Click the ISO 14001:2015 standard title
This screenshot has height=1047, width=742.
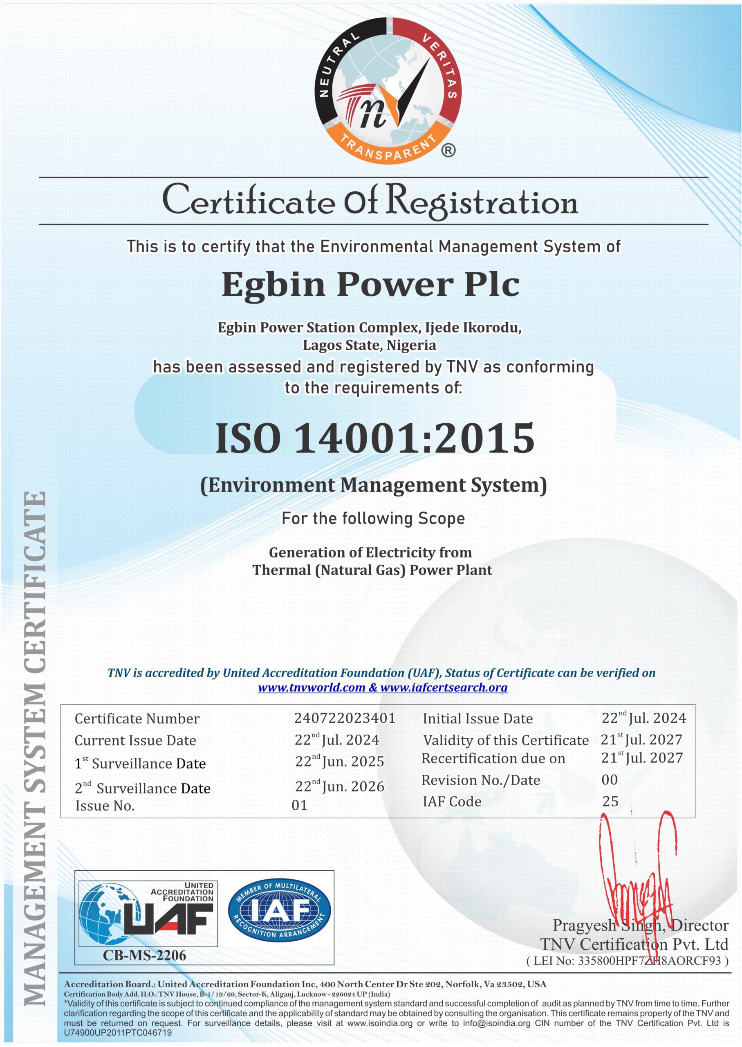[374, 437]
